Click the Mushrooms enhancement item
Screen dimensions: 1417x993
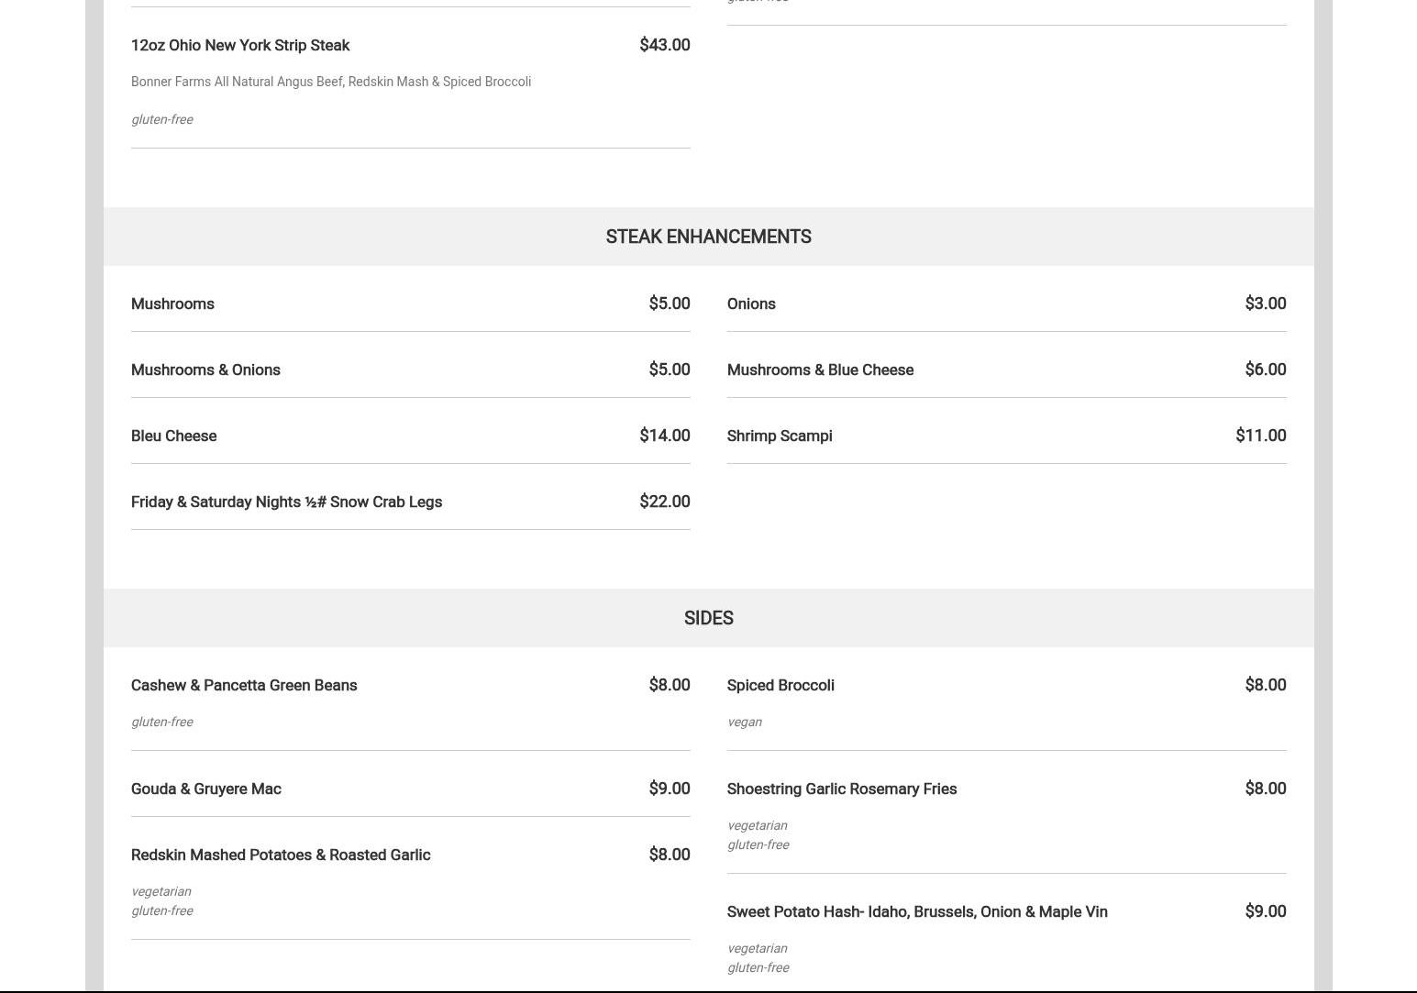(x=172, y=304)
